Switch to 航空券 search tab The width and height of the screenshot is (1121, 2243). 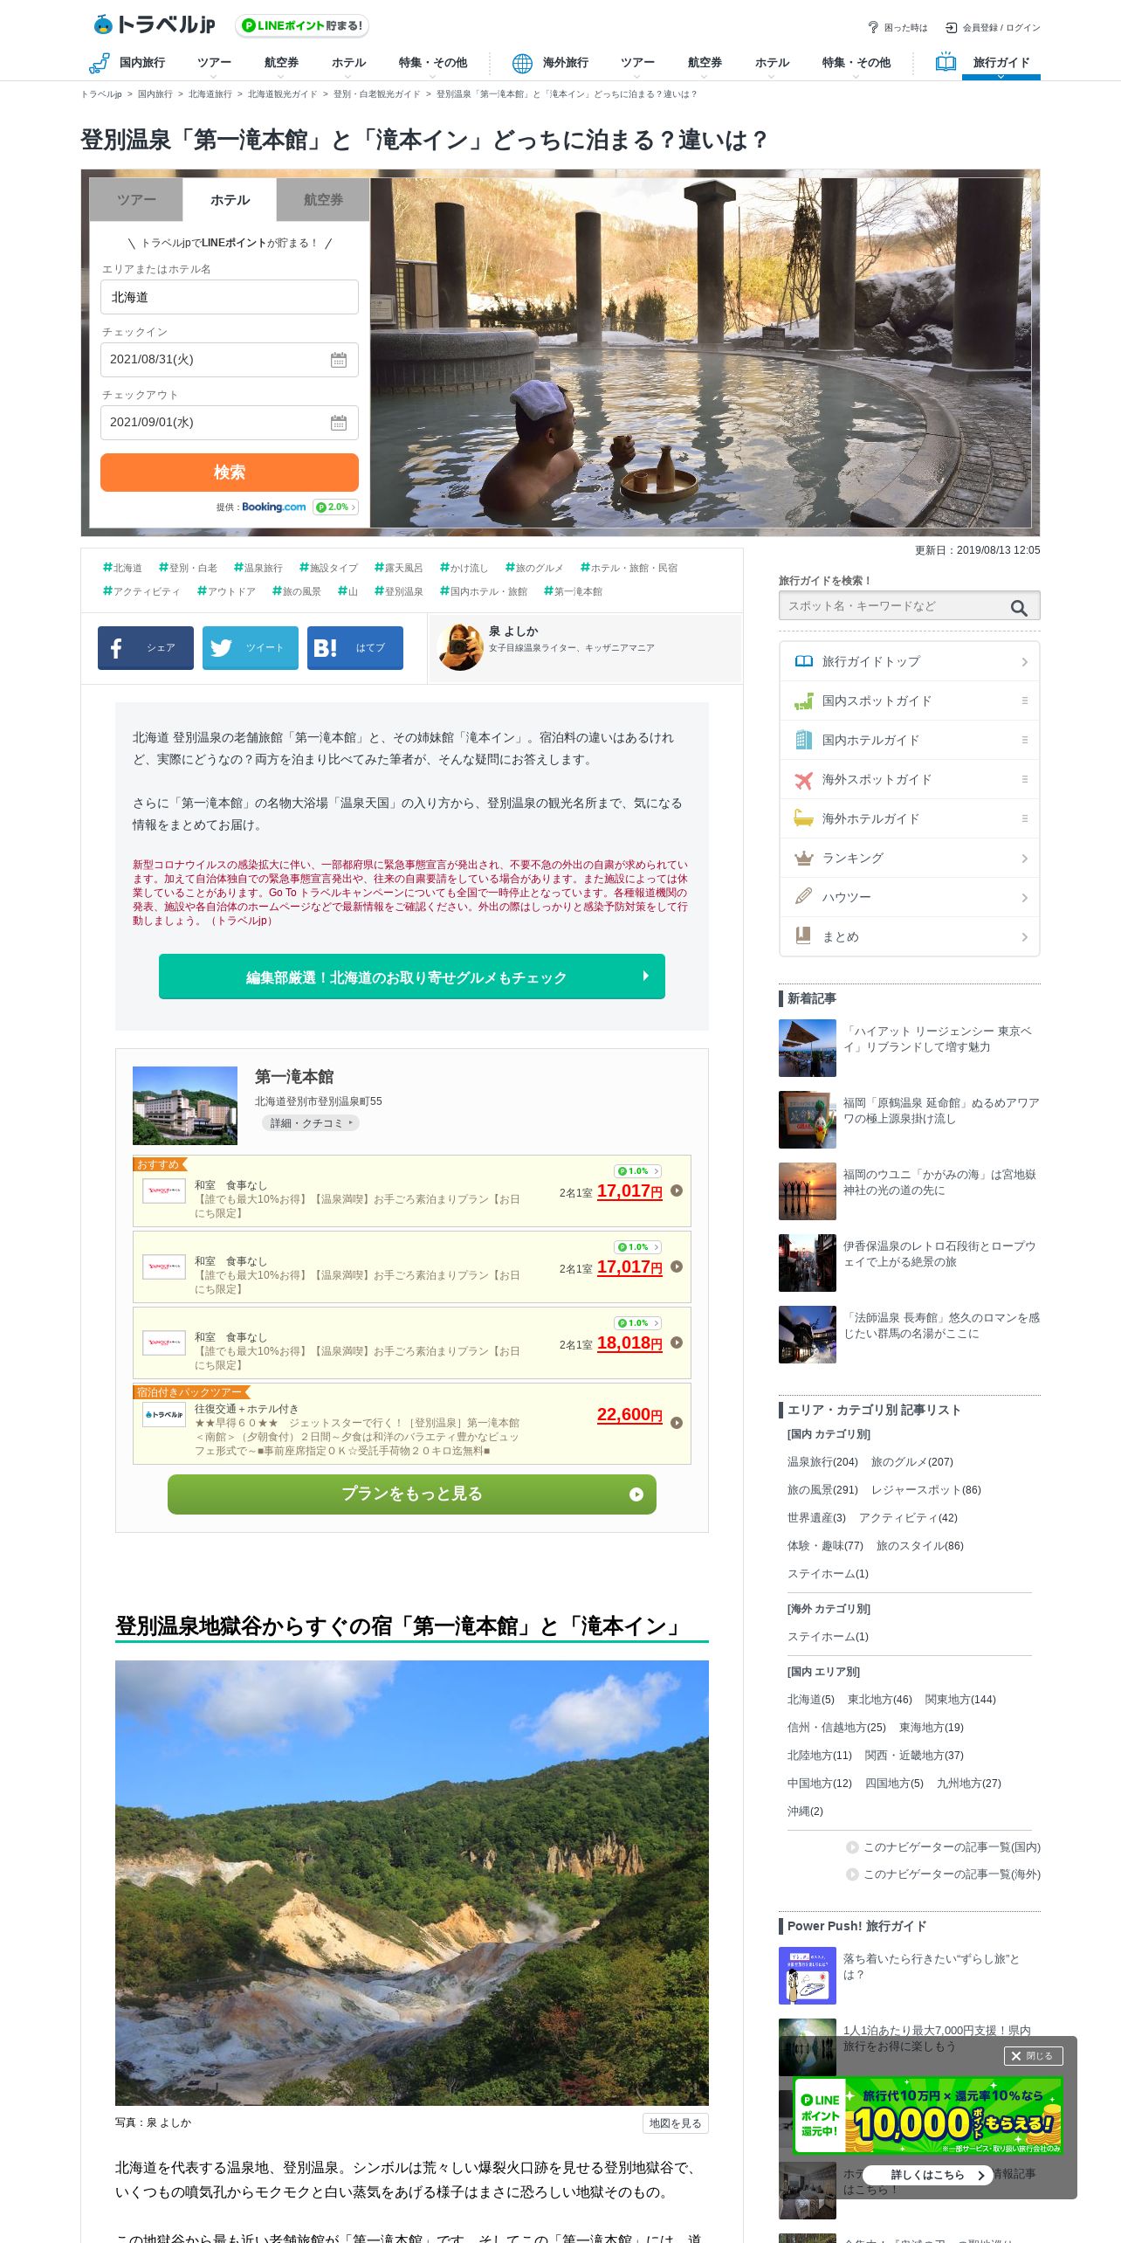coord(323,200)
